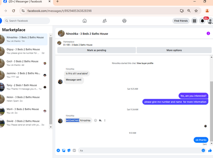This screenshot has height=158, width=213.
Task: Click 'please give me number and name' message
Action: pos(175,102)
